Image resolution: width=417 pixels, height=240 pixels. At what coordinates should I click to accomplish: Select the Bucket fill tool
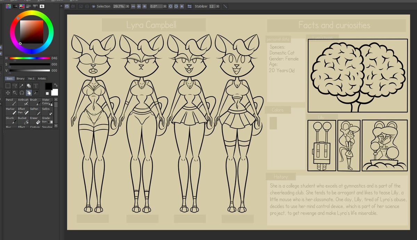23,120
